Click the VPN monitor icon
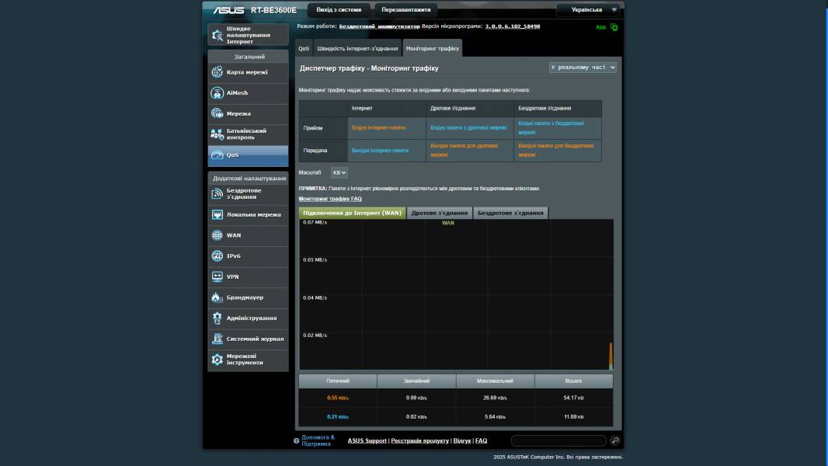 pyautogui.click(x=217, y=276)
